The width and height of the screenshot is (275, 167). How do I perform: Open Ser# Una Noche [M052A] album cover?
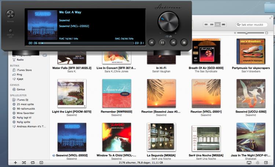pos(206,138)
